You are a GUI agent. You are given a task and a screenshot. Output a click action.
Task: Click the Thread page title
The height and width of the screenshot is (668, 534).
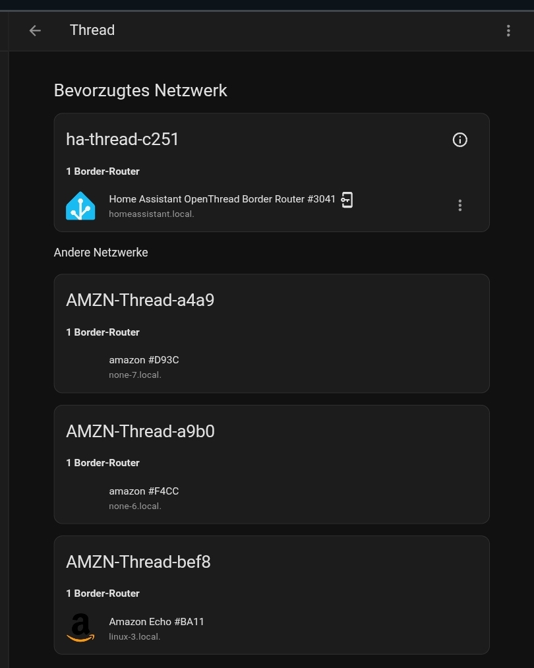(x=92, y=30)
